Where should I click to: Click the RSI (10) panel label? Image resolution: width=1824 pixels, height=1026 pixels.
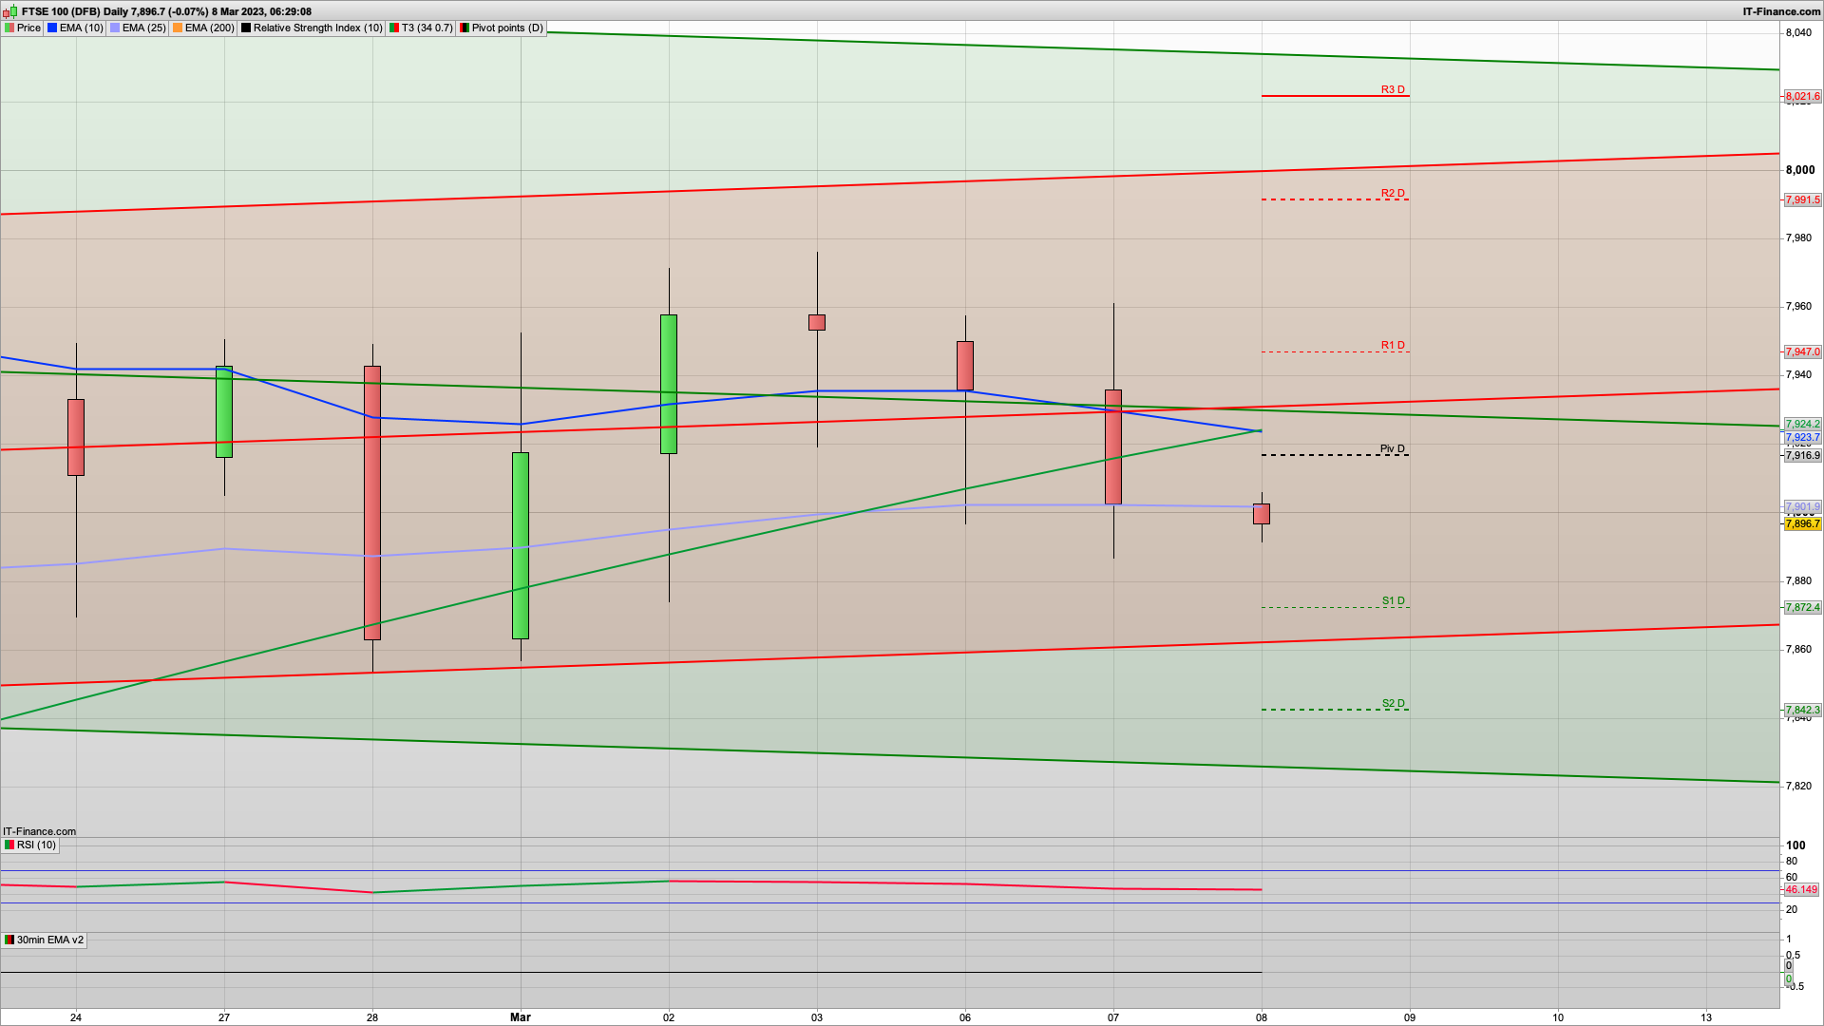click(x=36, y=845)
